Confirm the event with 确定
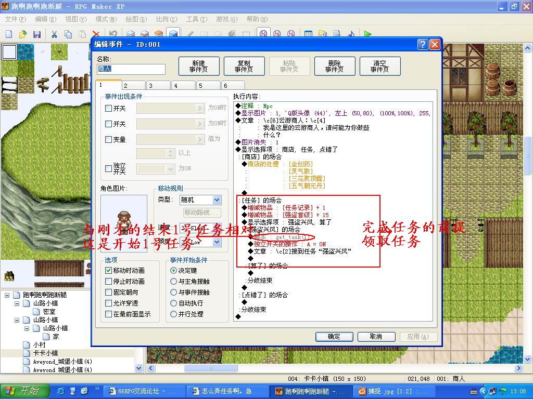533x399 pixels. [x=334, y=337]
